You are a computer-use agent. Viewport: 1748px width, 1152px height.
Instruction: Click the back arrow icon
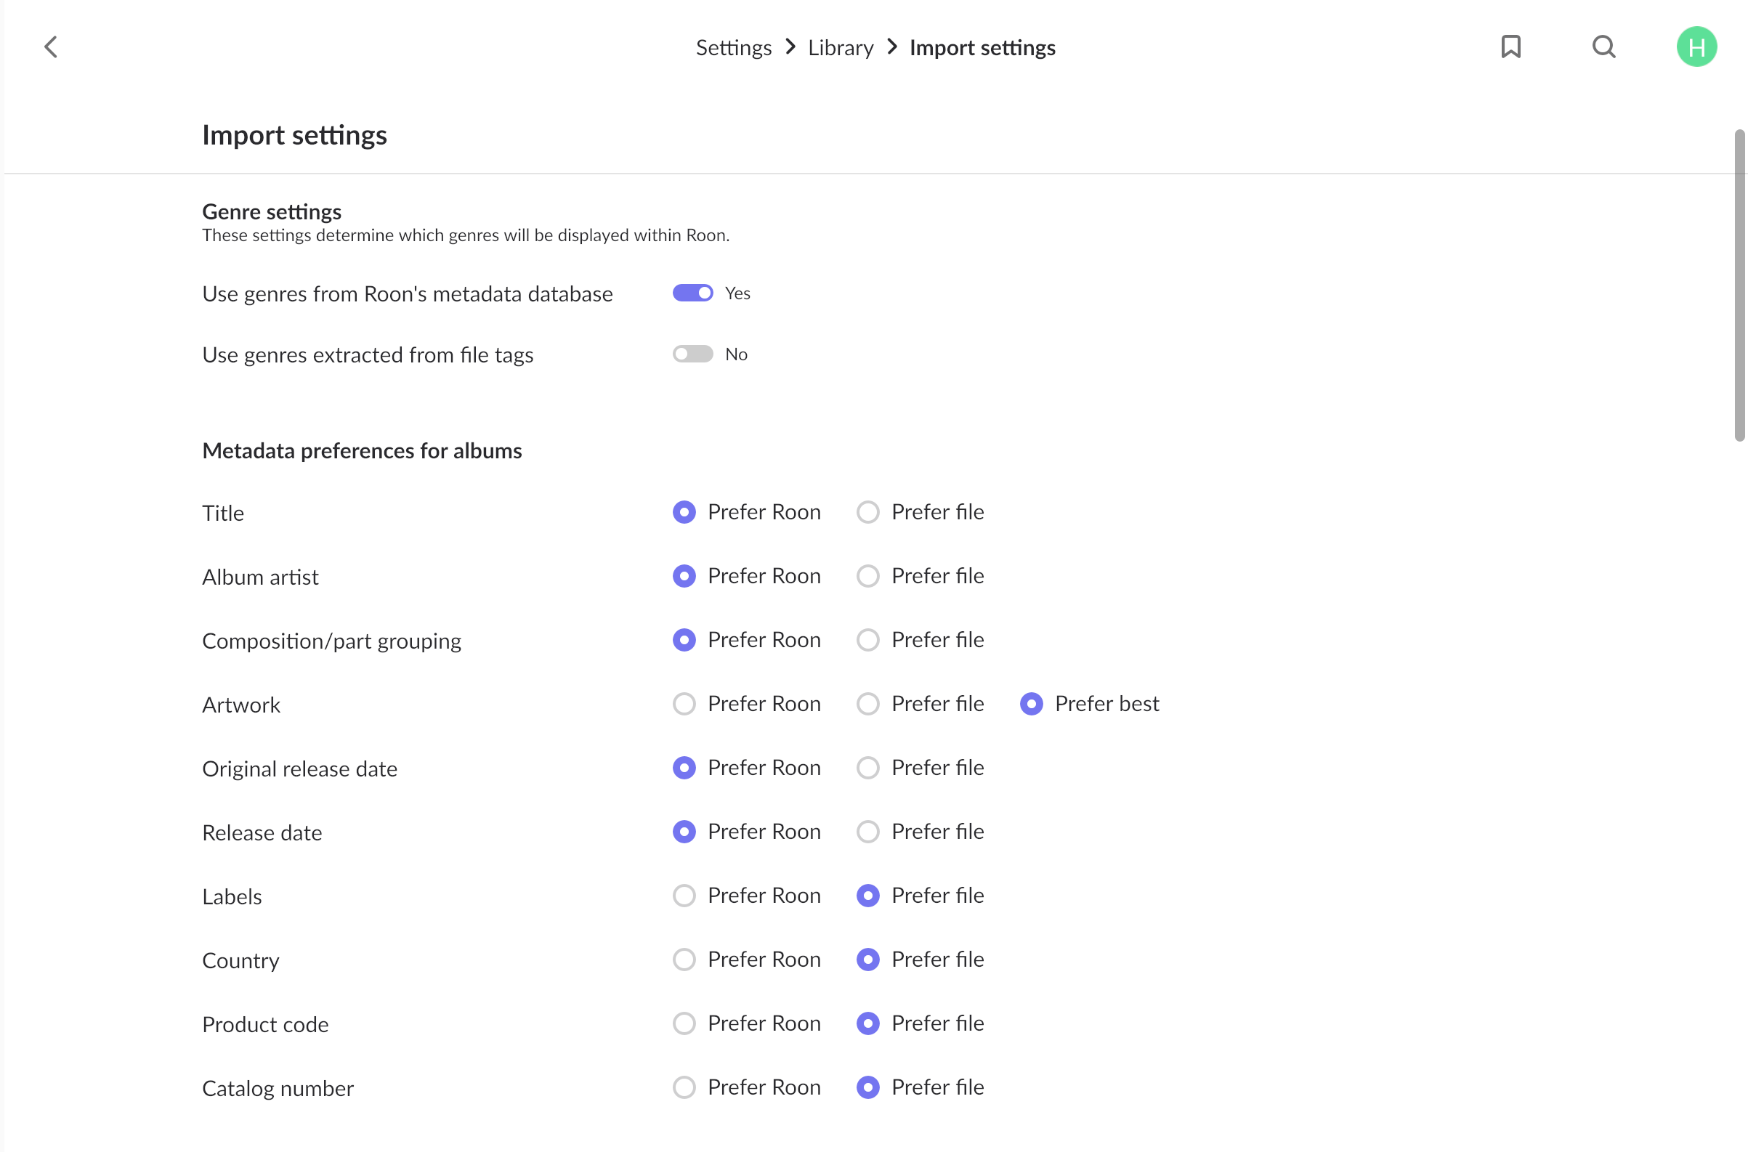pyautogui.click(x=51, y=47)
